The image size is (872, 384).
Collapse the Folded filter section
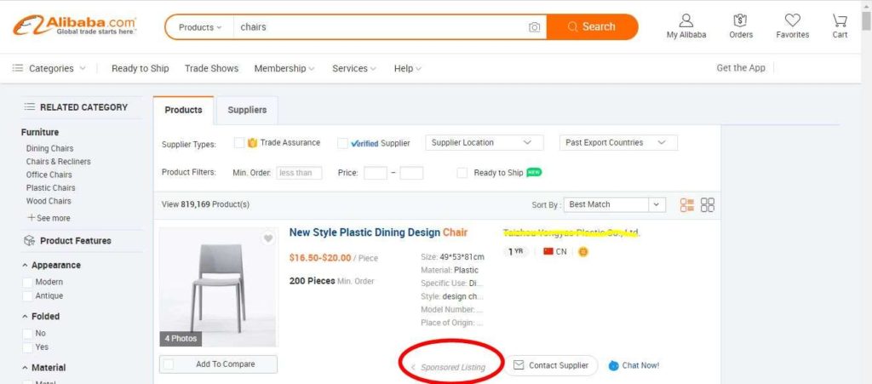(25, 317)
